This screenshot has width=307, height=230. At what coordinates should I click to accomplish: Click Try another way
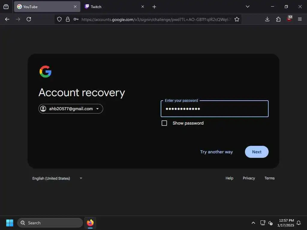coord(216,152)
